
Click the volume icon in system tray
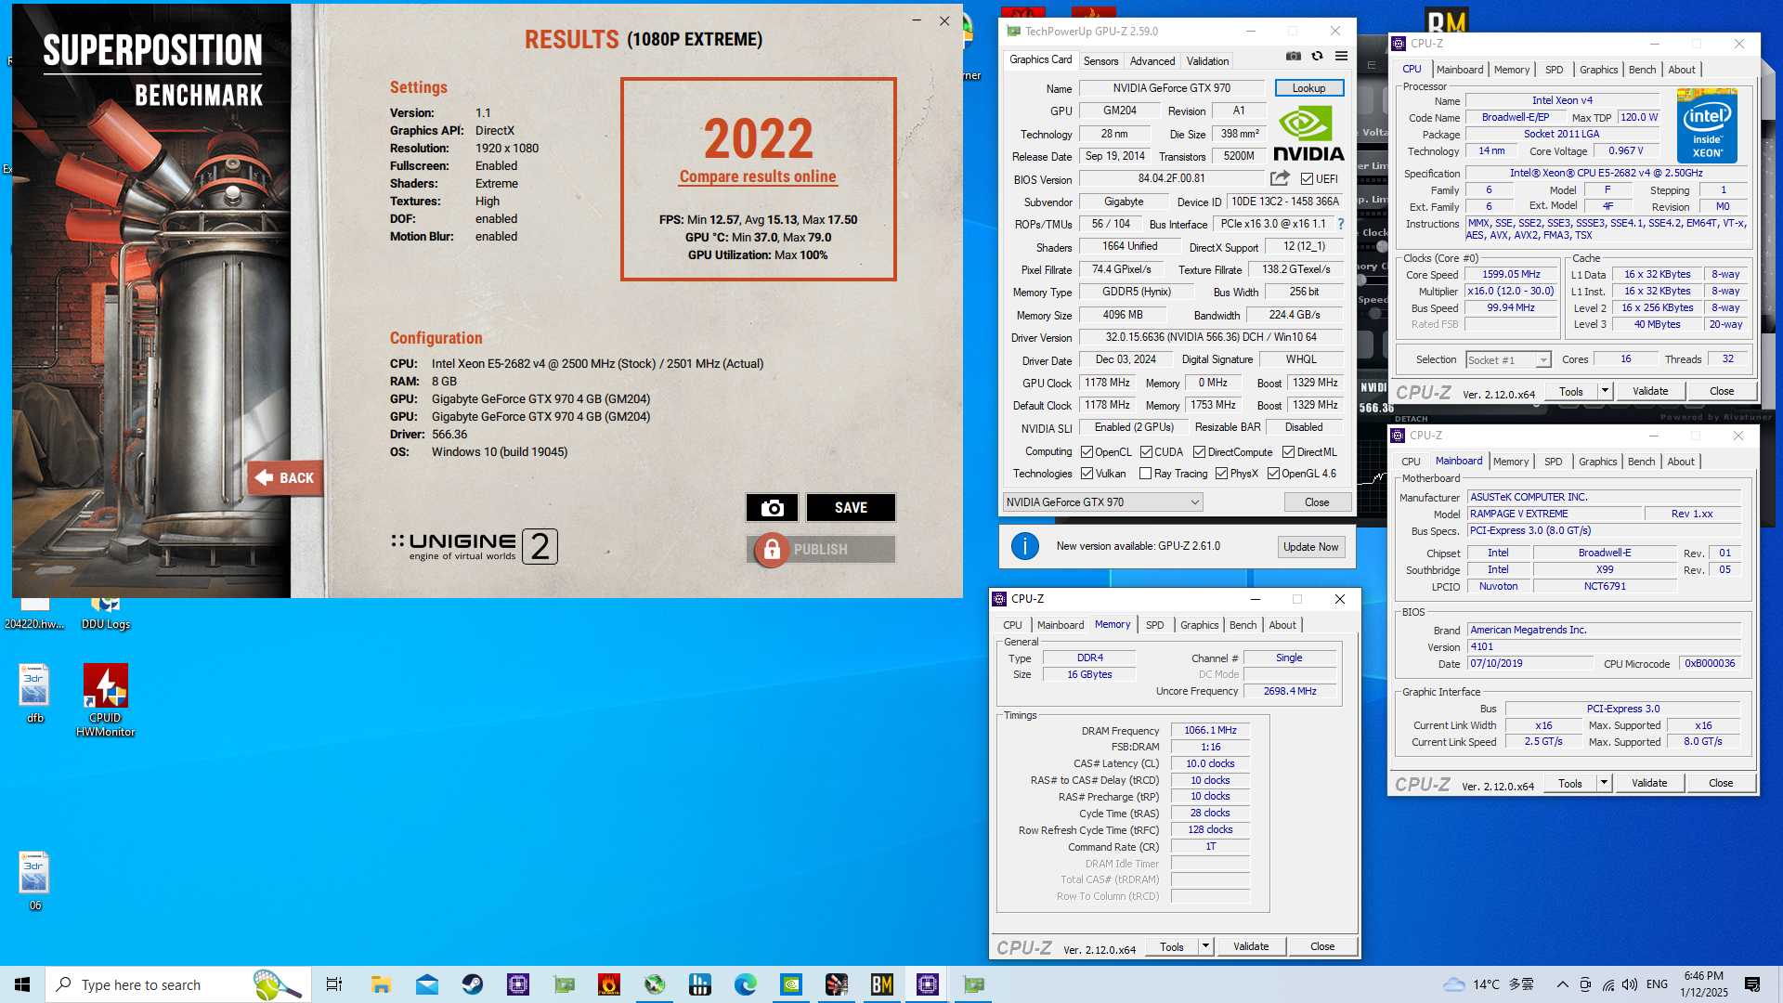[x=1630, y=984]
